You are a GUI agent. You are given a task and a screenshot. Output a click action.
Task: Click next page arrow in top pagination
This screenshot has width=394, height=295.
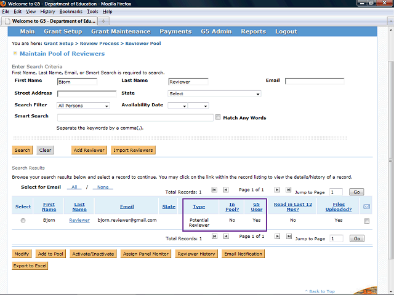click(278, 191)
